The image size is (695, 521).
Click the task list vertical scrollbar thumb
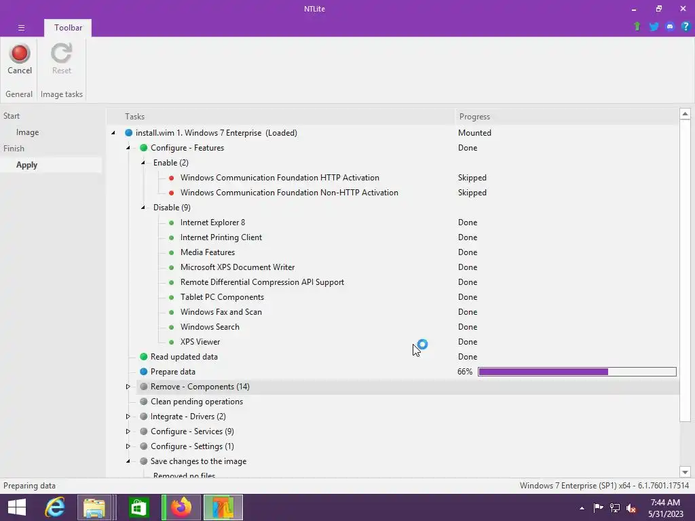pos(685,271)
